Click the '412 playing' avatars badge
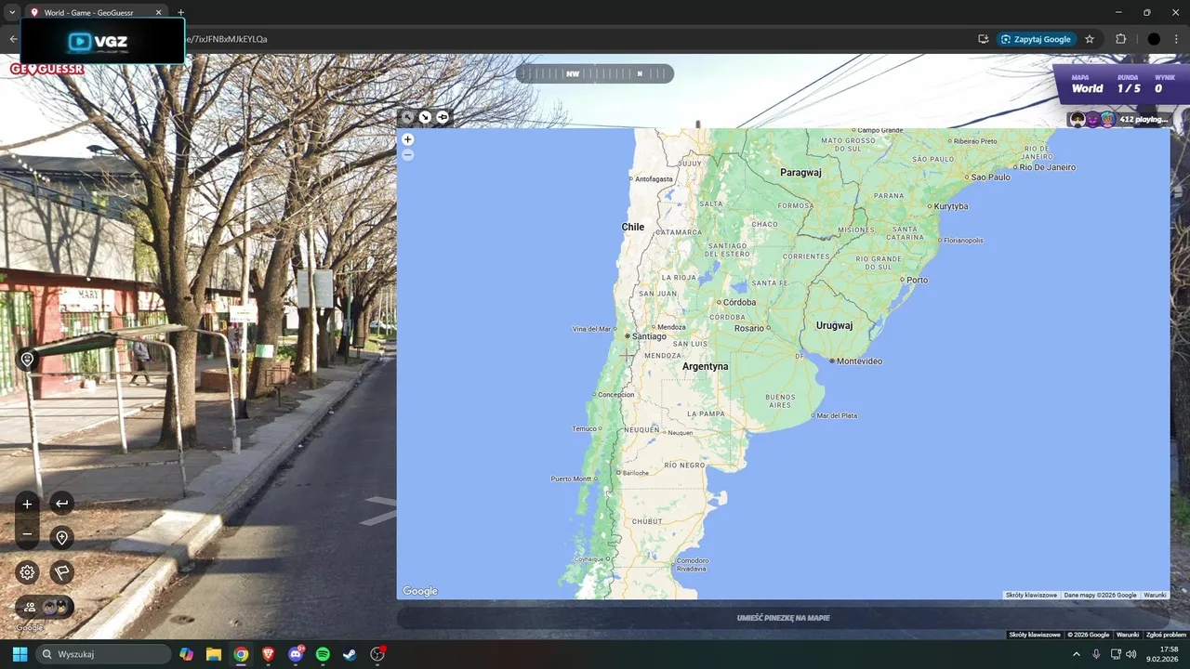The height and width of the screenshot is (669, 1190). [x=1118, y=119]
